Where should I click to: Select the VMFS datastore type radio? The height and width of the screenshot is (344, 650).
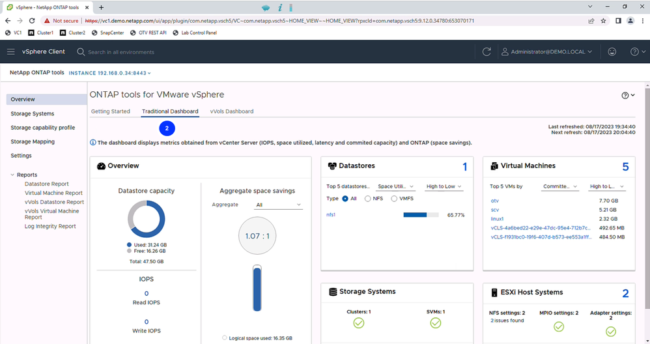pos(394,198)
